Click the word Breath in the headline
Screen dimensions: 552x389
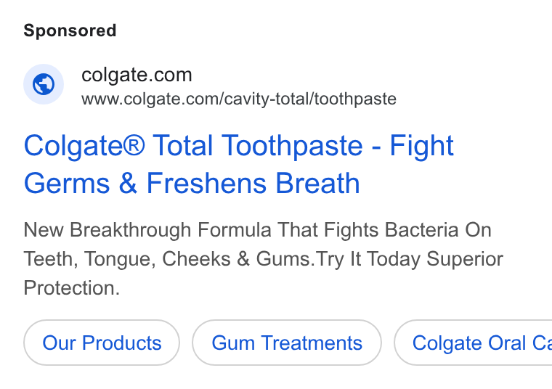[x=317, y=183]
